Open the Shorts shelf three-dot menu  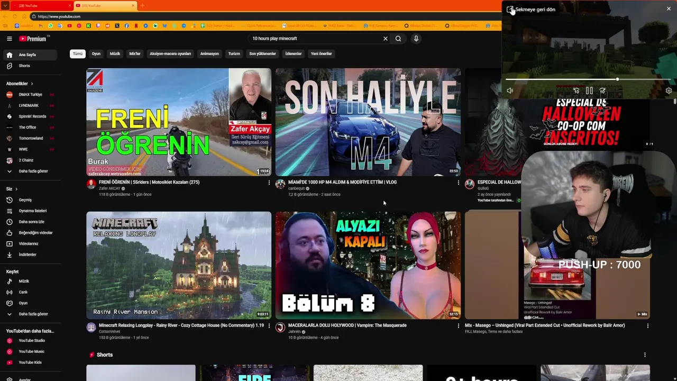pyautogui.click(x=645, y=355)
